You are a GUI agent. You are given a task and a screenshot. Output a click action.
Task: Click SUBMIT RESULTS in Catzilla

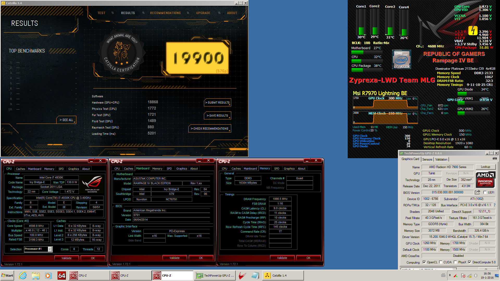point(218,103)
